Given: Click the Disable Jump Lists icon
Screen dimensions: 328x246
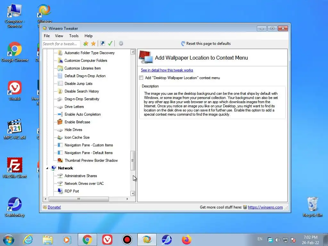Looking at the screenshot, I should click(60, 84).
